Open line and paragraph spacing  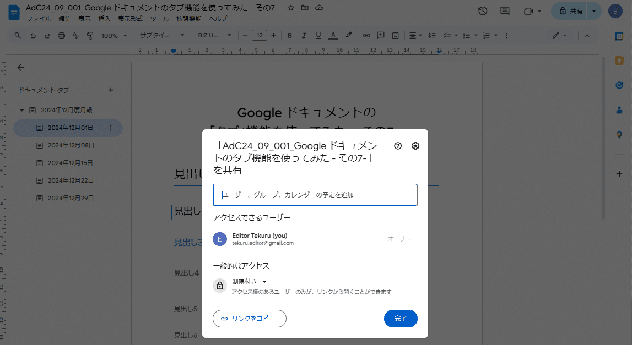(432, 35)
